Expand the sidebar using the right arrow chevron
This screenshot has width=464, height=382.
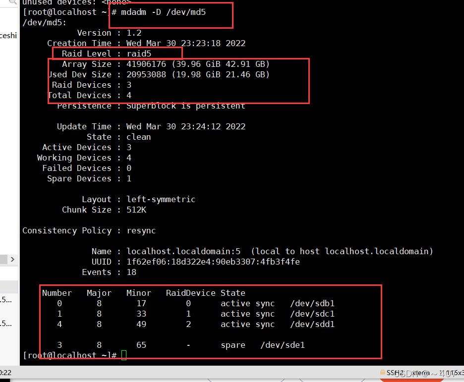point(13,259)
